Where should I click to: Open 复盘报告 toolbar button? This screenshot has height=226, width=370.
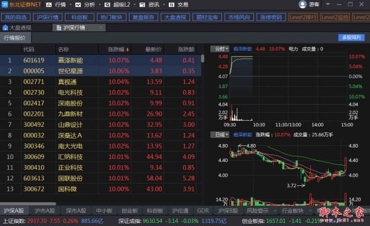(143, 17)
